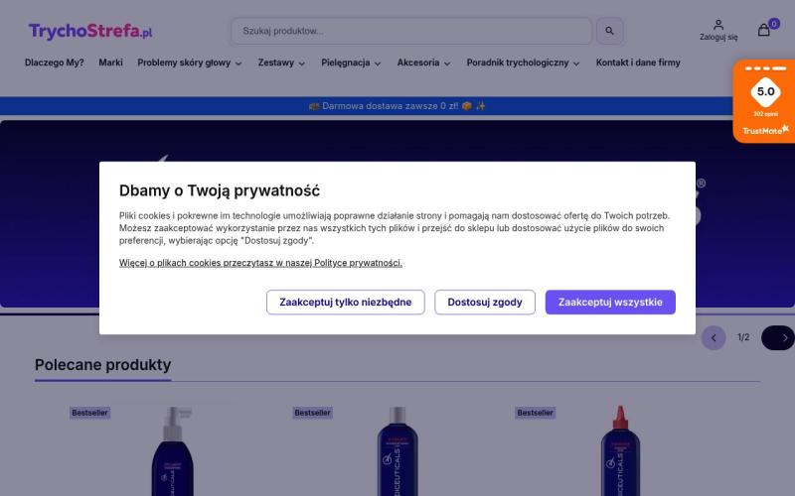
Task: Click Zaakceptuj tylko niezbędne button
Action: 345,303
